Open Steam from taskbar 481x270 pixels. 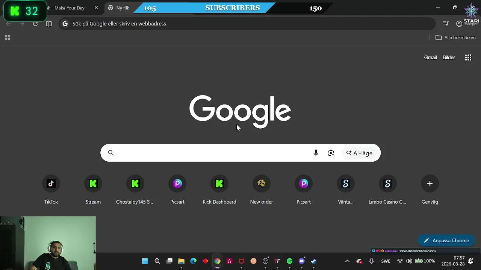tap(314, 261)
